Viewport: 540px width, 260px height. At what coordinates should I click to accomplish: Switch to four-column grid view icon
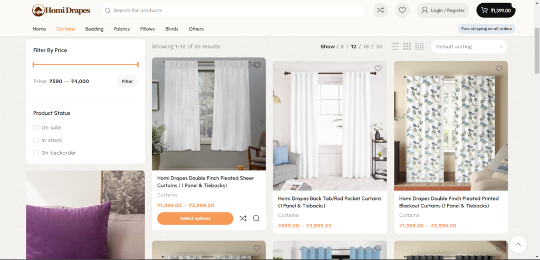pos(419,46)
